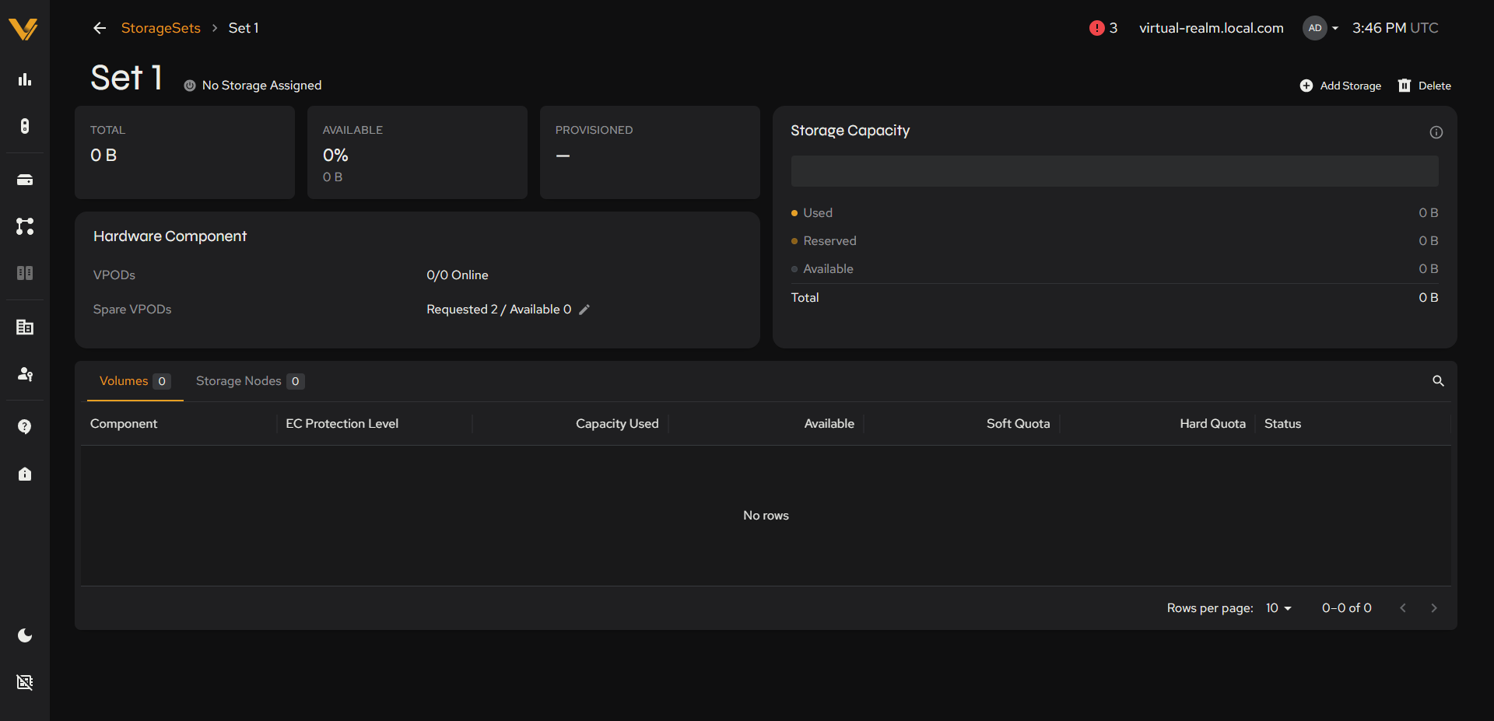Click the V logo in the sidebar

[x=23, y=29]
